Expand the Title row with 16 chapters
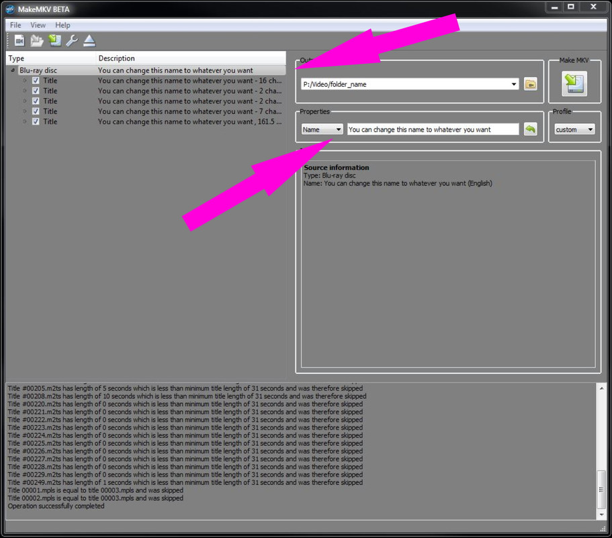 tap(25, 81)
